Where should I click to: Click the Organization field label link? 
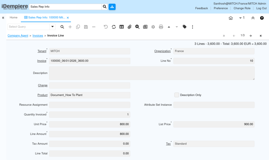(162, 51)
